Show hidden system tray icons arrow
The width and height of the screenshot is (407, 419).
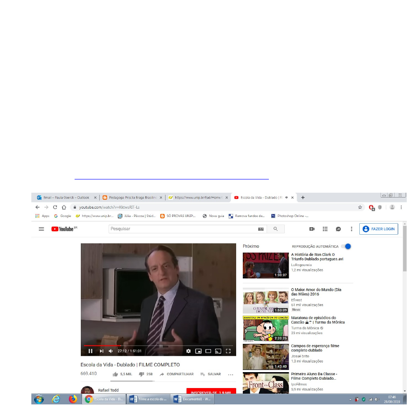coord(350,400)
